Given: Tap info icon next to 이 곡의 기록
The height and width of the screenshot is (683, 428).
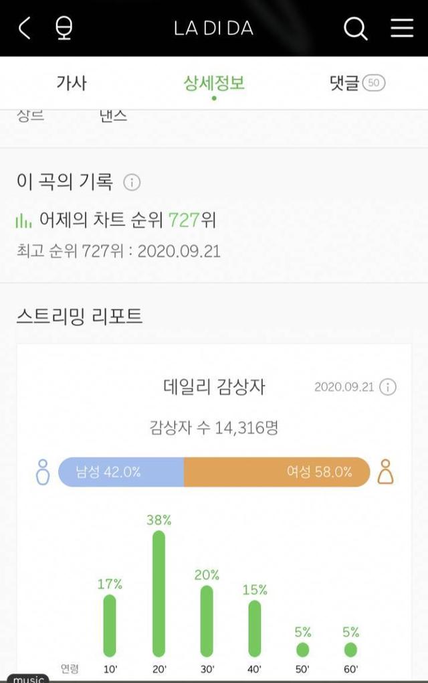Looking at the screenshot, I should pyautogui.click(x=132, y=183).
